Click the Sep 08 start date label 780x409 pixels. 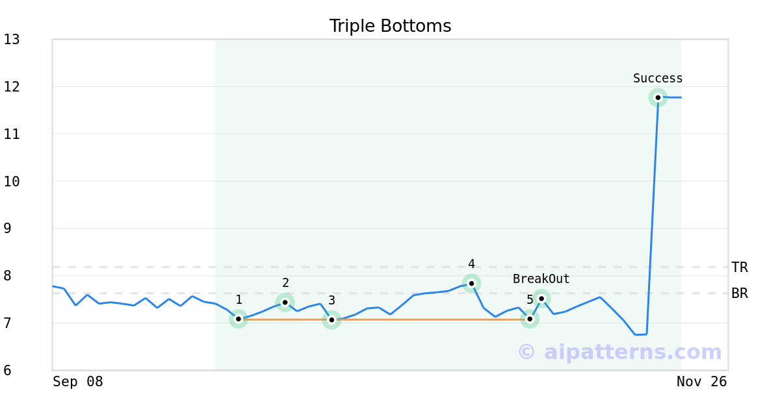click(78, 382)
